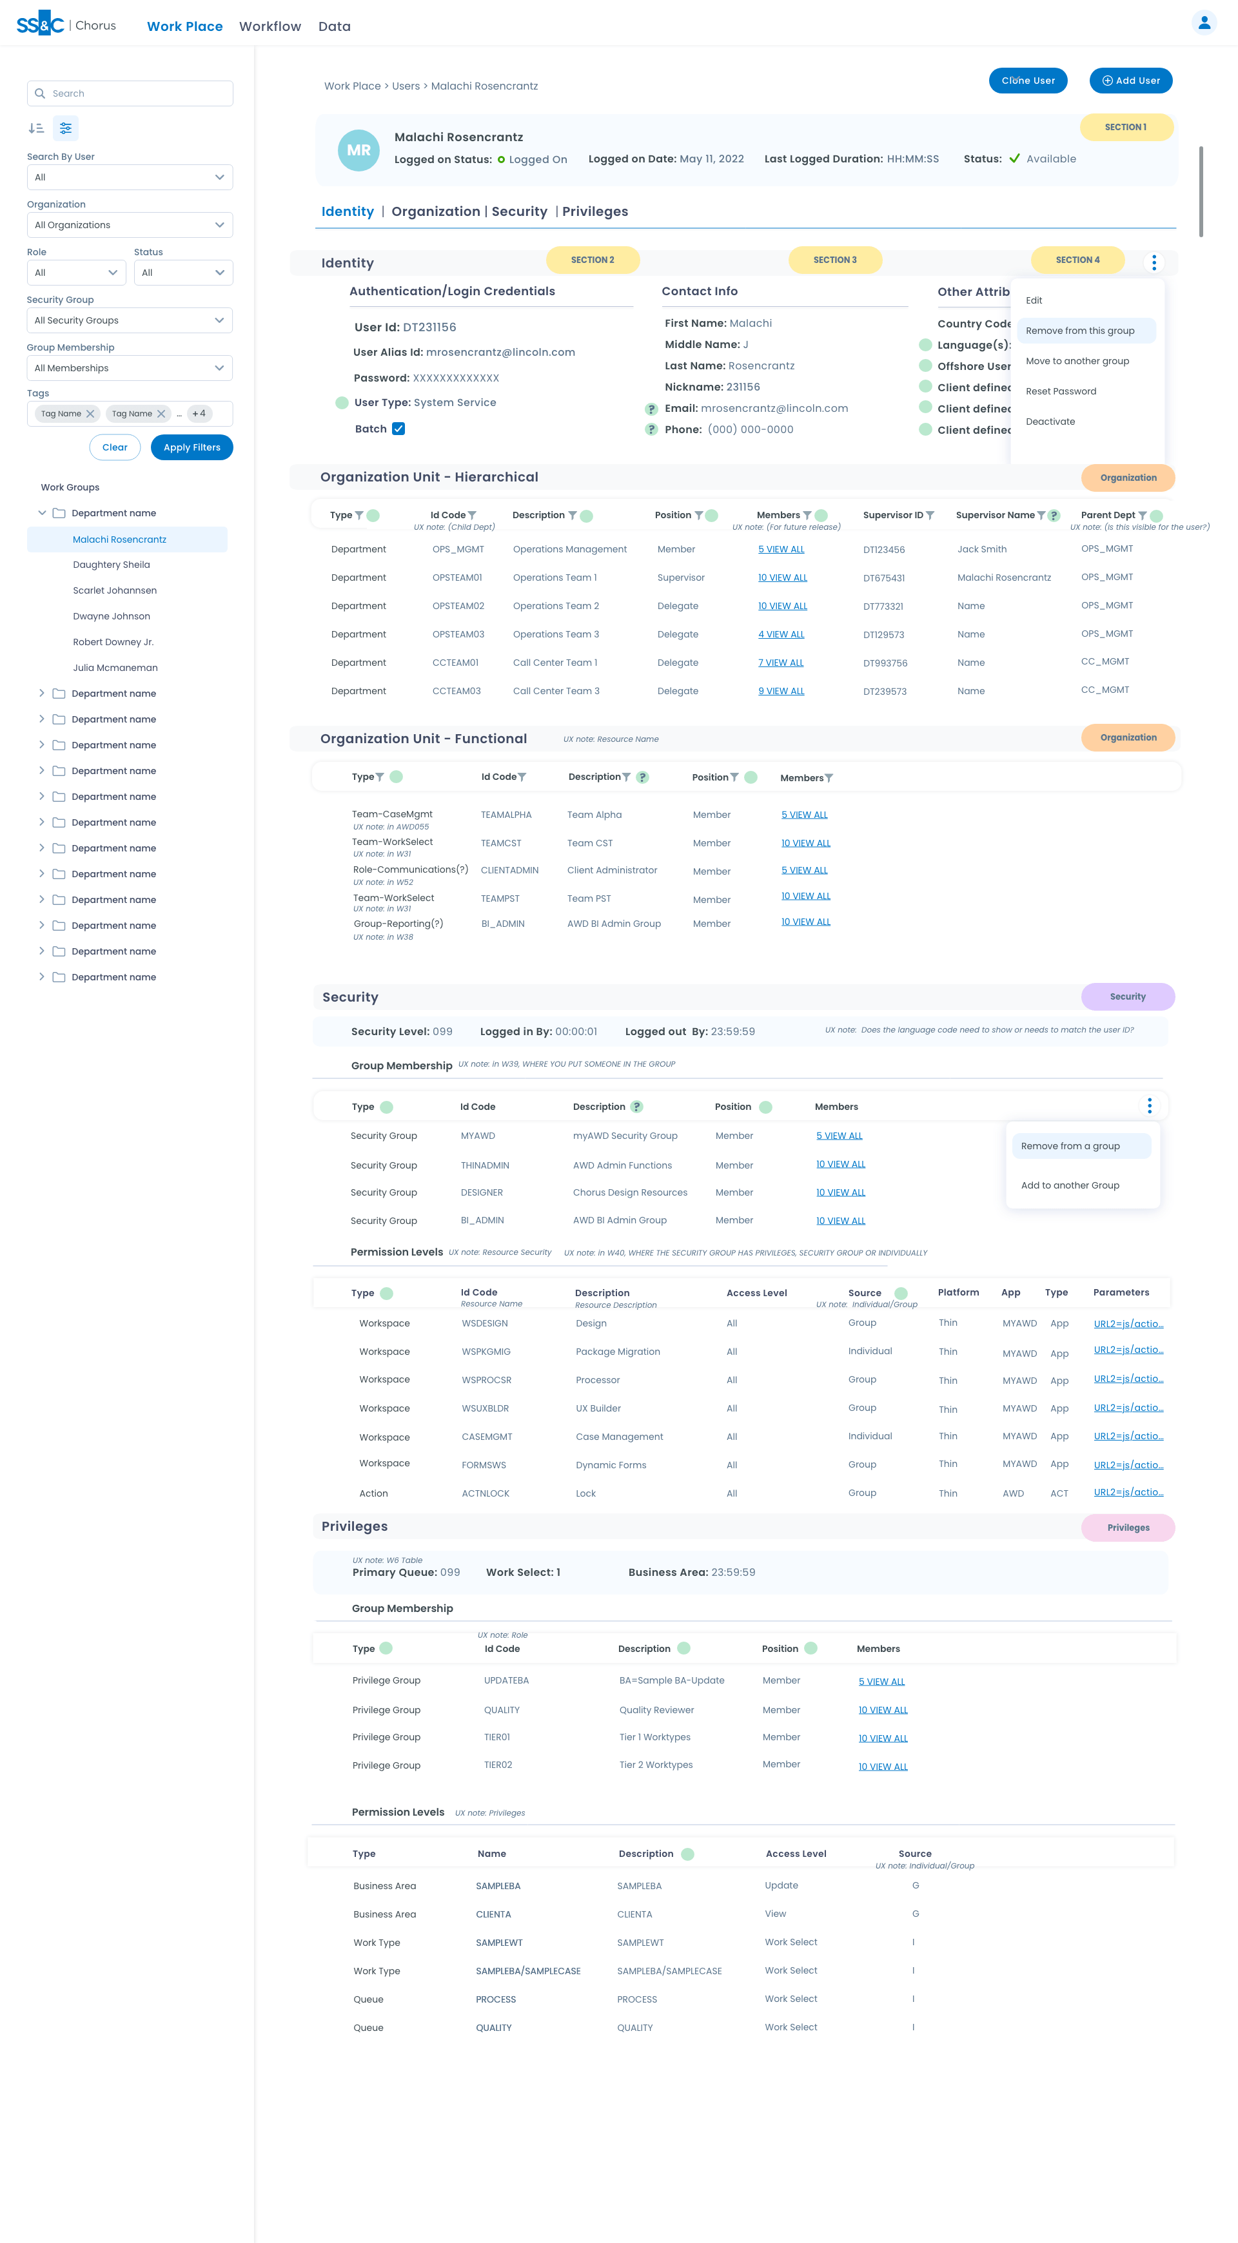The image size is (1238, 2243).
Task: Click the sort order icon
Action: tap(35, 128)
